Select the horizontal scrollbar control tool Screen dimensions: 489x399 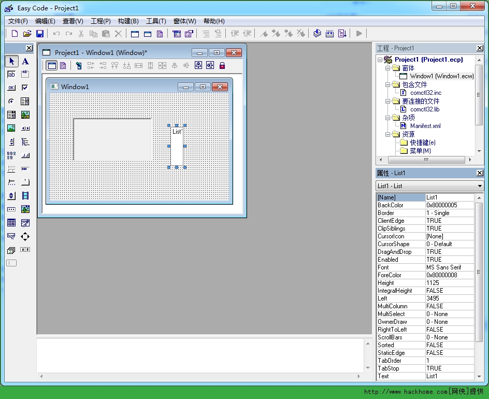pos(25,128)
